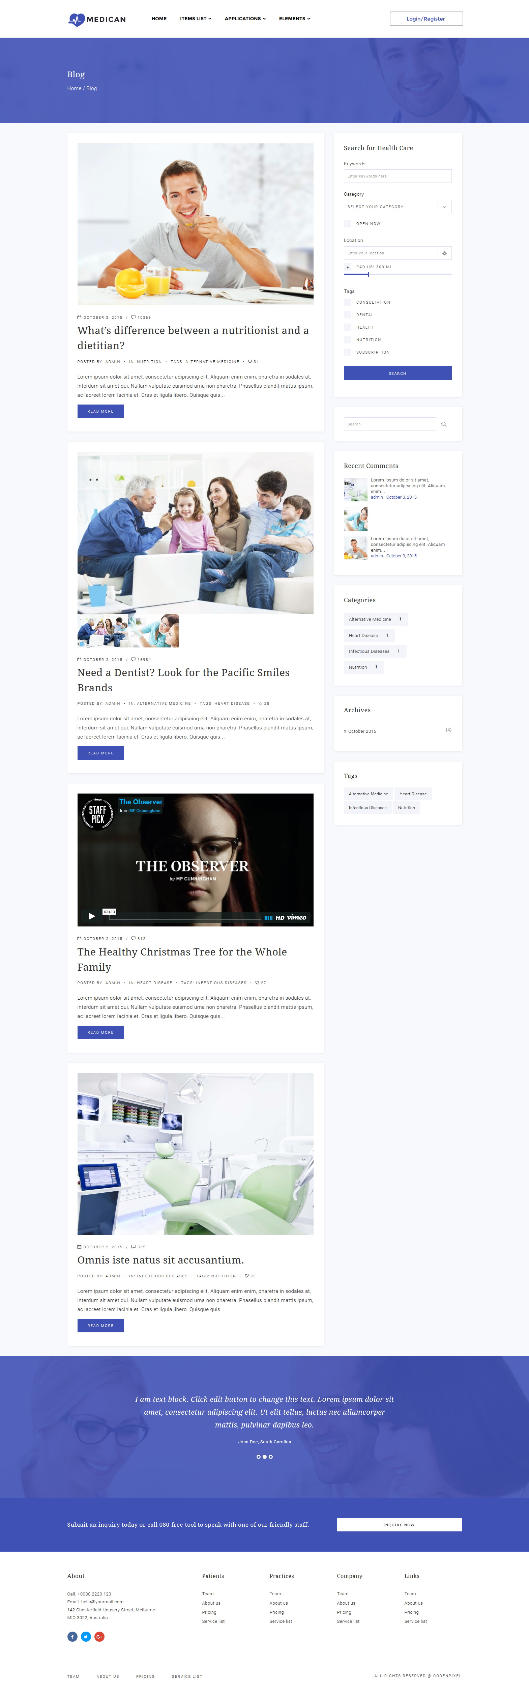The height and width of the screenshot is (1692, 529).
Task: Check the Subscription tag checkbox
Action: click(348, 352)
